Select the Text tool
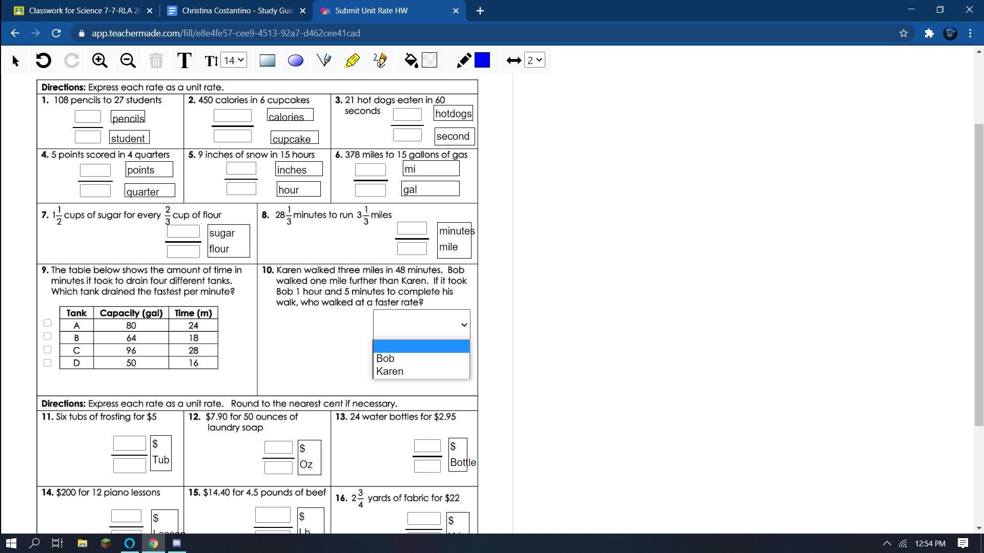 click(x=184, y=60)
